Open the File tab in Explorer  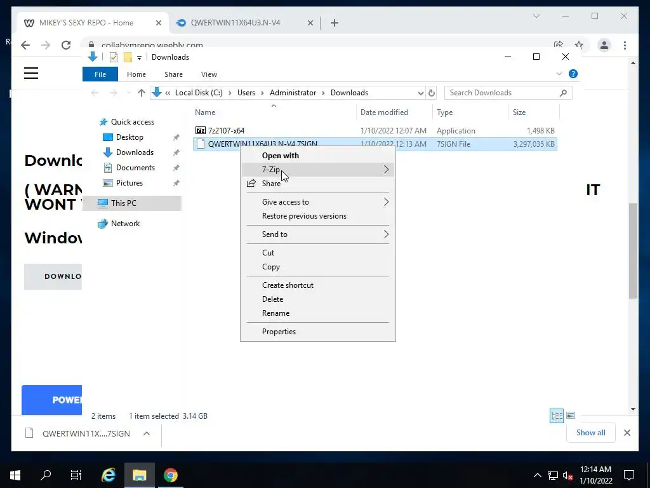point(100,74)
